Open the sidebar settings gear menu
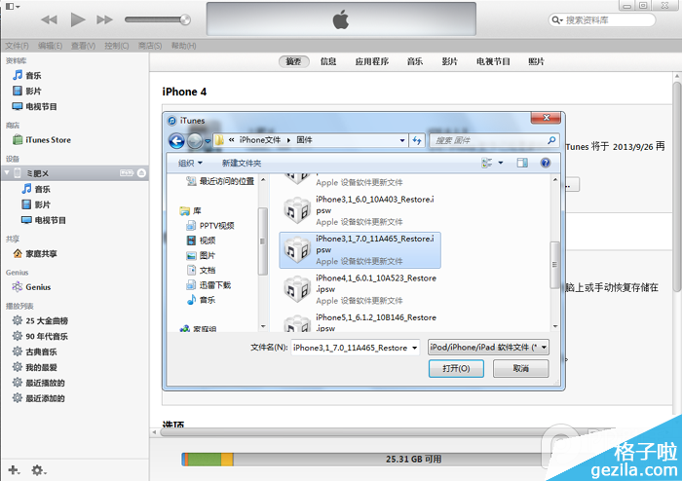 (38, 469)
